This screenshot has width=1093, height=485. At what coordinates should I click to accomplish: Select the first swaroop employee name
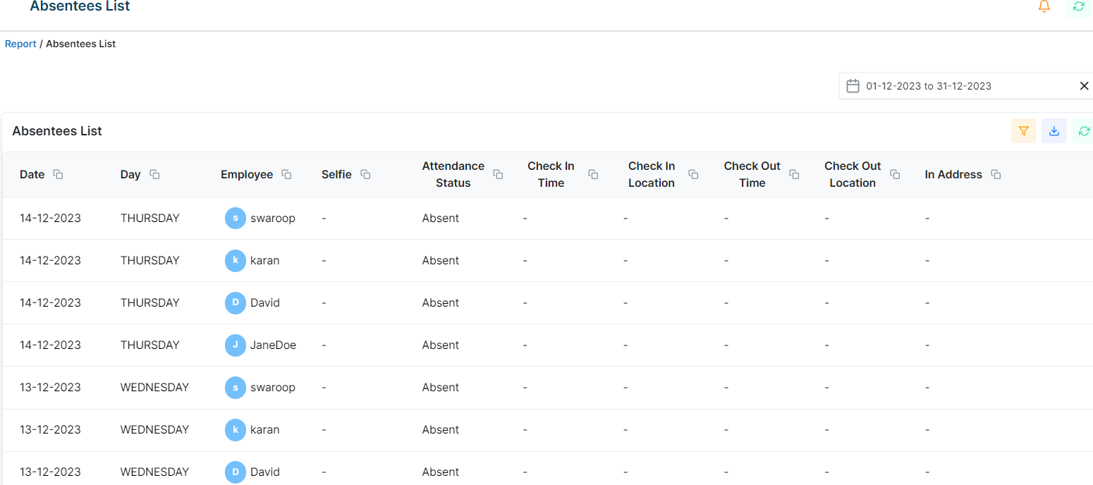272,218
